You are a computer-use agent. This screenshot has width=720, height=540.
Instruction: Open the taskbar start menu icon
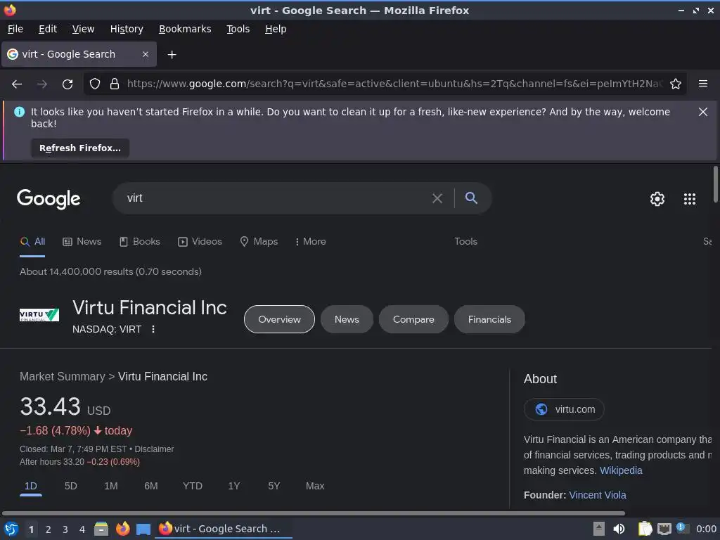click(x=11, y=529)
